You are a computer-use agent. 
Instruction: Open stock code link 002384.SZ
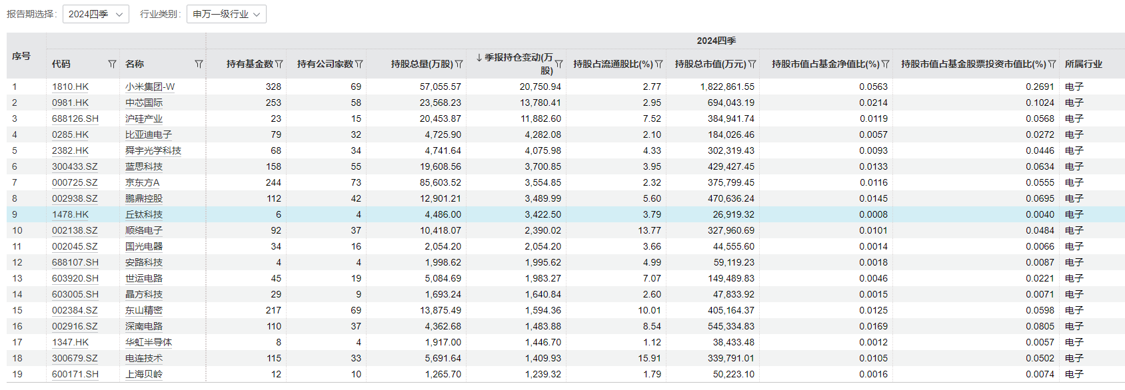click(x=75, y=310)
